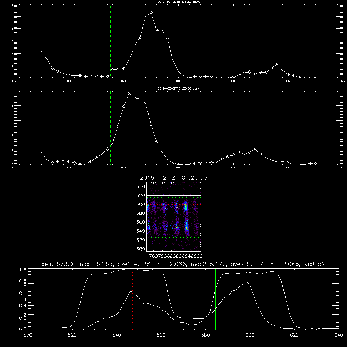
Task: Click the highest data point in dusk plot
Action: pos(129,93)
